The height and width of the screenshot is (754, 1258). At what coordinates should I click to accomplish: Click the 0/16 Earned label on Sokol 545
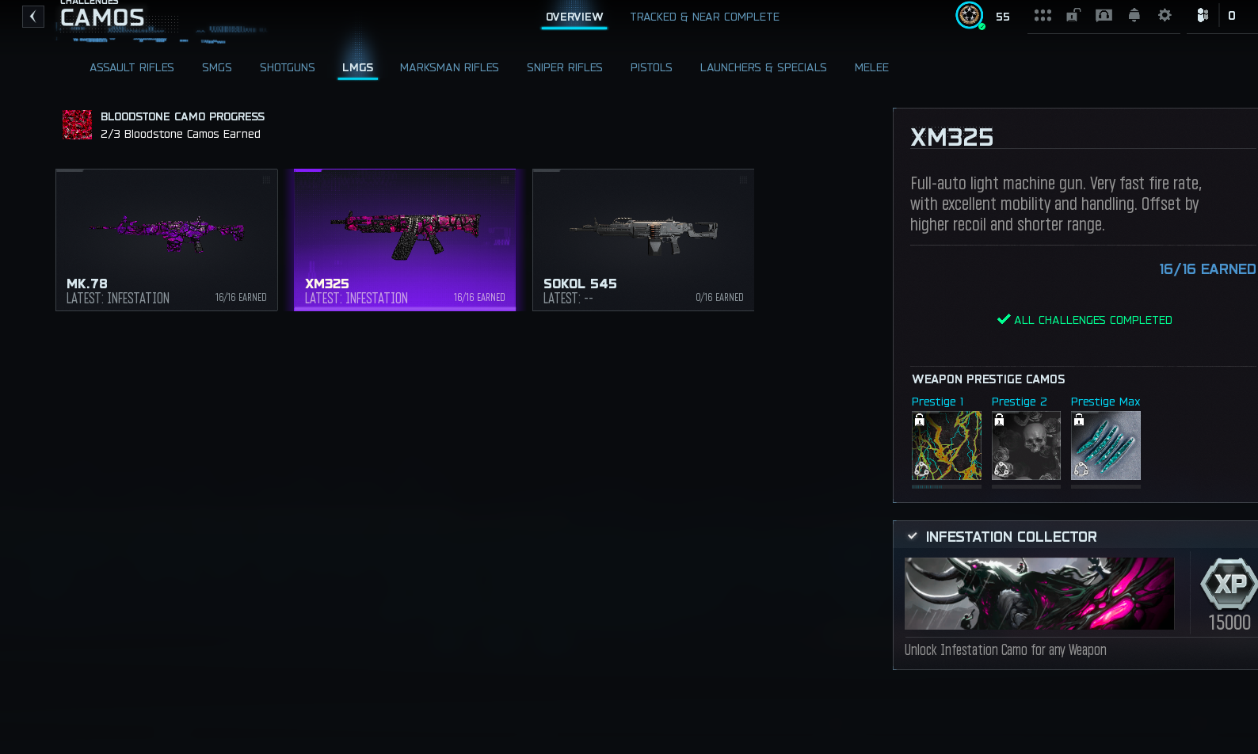(719, 297)
